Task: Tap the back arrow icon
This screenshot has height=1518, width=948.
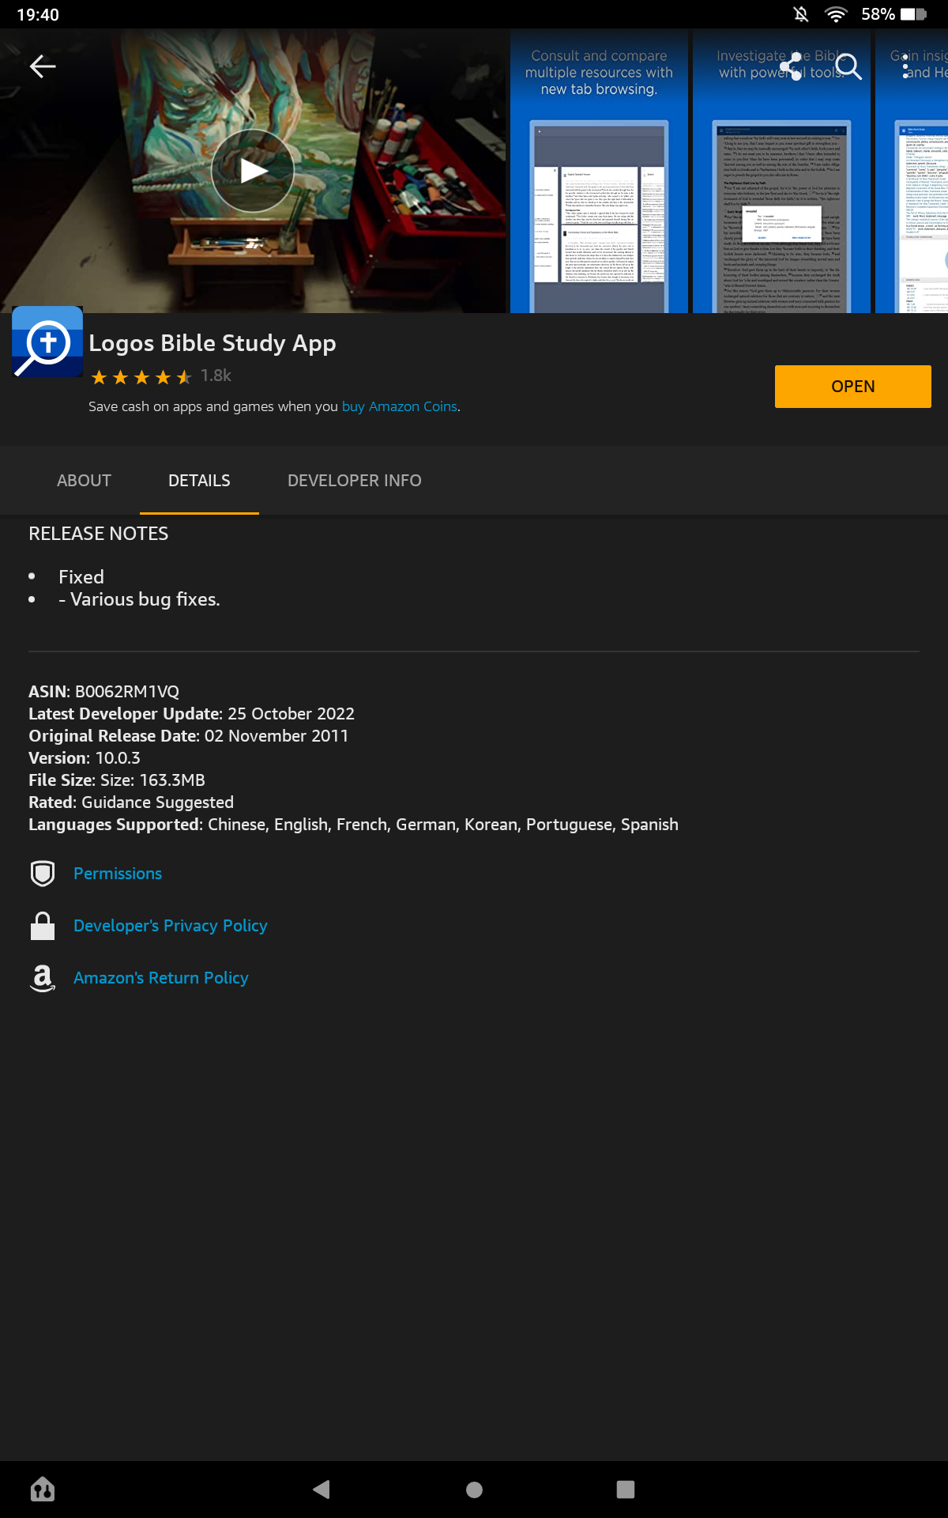Action: click(43, 67)
